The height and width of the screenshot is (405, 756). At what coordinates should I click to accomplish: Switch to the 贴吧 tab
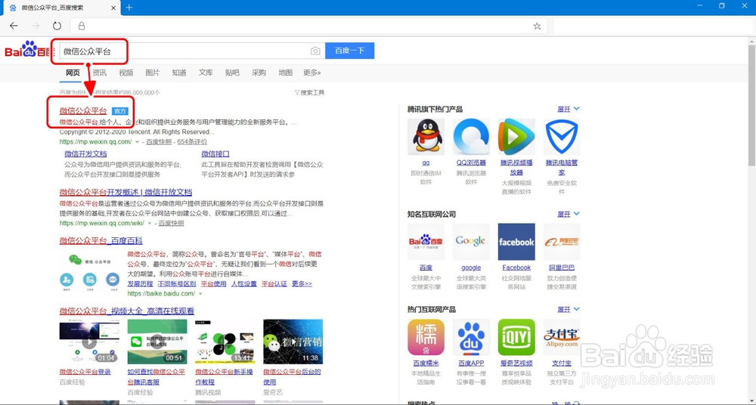click(x=232, y=73)
